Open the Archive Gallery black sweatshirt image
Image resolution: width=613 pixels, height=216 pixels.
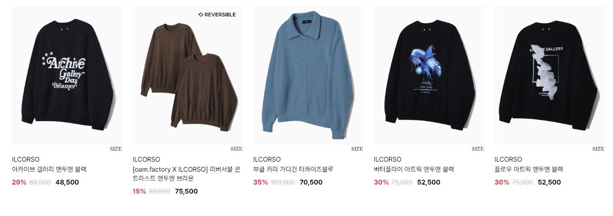[x=67, y=75]
